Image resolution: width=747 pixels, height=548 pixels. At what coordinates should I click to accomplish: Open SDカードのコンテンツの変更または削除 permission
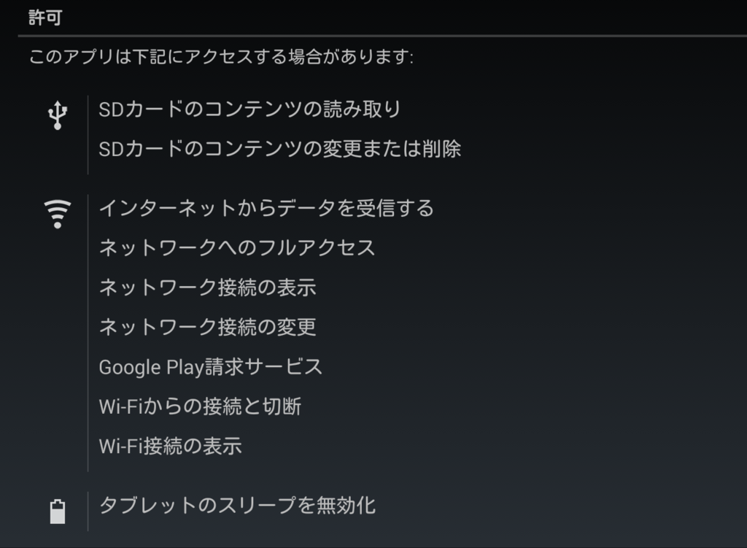pyautogui.click(x=279, y=149)
